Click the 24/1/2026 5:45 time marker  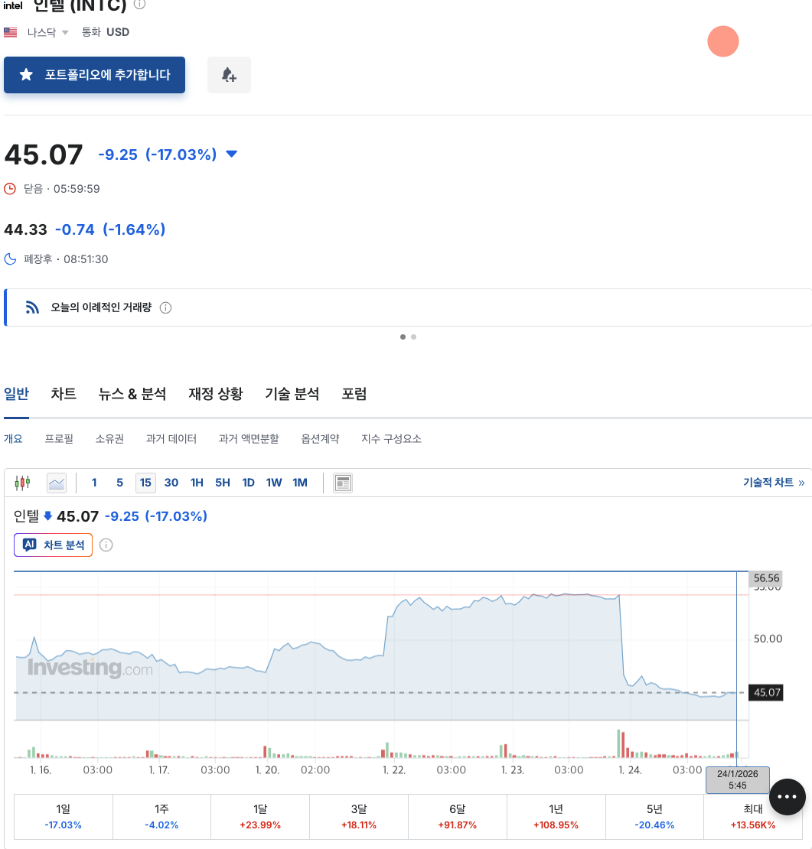pos(737,779)
